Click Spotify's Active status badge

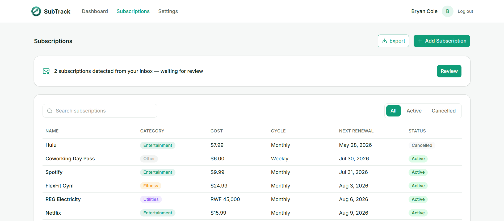point(418,172)
